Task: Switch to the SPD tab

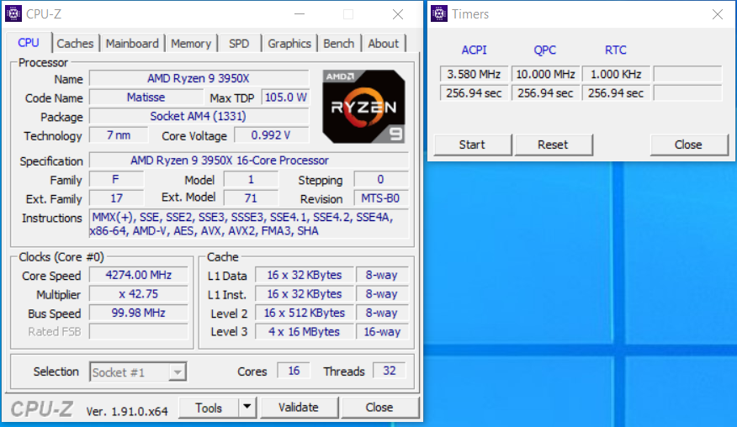Action: (x=239, y=44)
